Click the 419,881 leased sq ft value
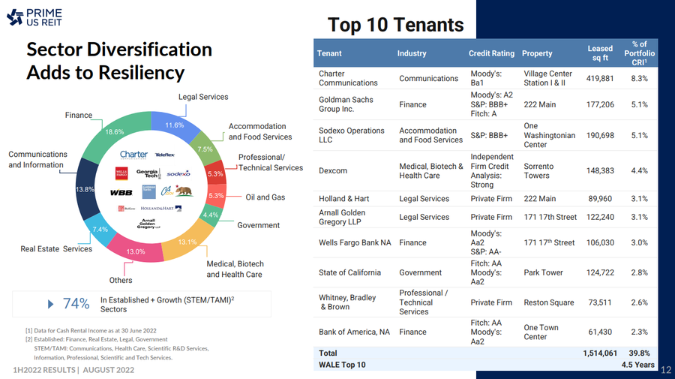 click(600, 78)
